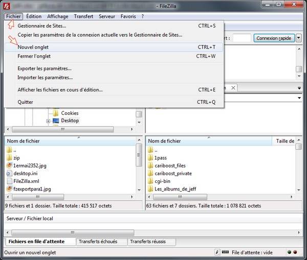The width and height of the screenshot is (307, 260).
Task: Click the cgi-bin folder icon
Action: (150, 181)
